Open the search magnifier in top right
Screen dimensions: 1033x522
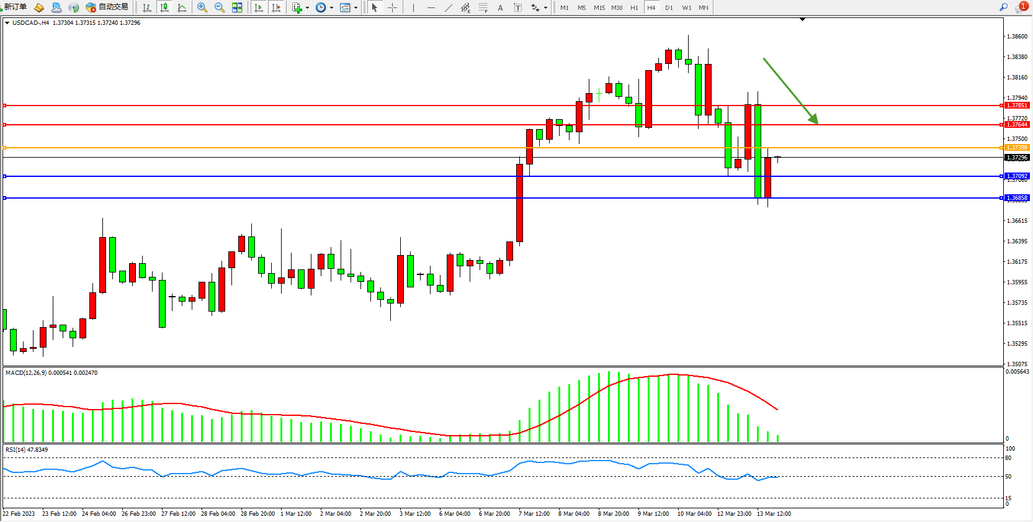point(1003,7)
